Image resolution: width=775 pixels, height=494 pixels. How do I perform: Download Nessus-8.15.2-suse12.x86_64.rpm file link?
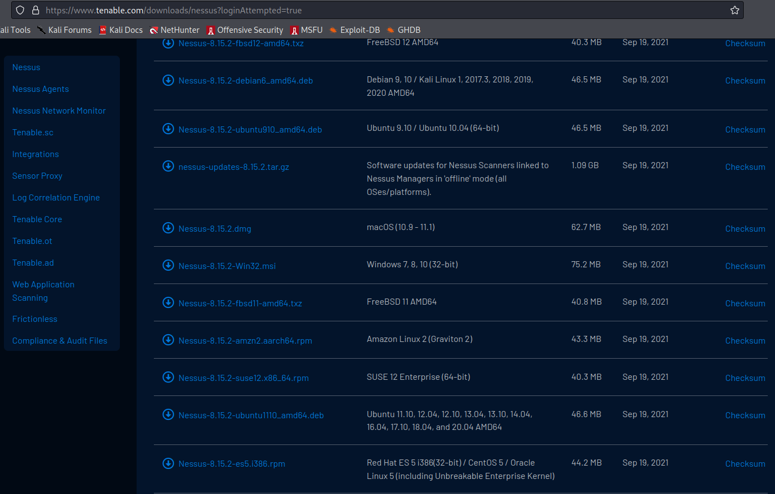coord(244,378)
